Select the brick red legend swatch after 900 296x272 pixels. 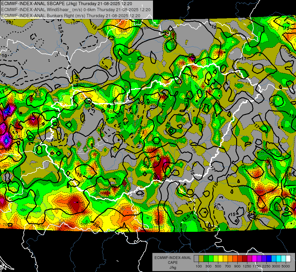tap(240, 259)
